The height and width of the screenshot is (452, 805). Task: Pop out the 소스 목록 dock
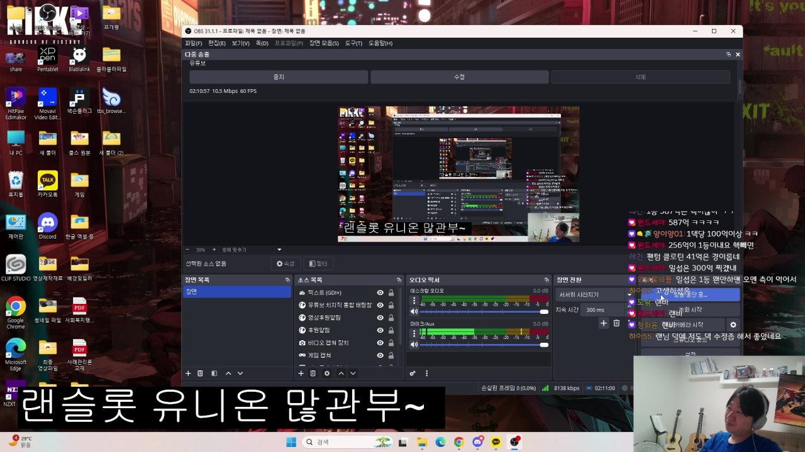tap(399, 280)
